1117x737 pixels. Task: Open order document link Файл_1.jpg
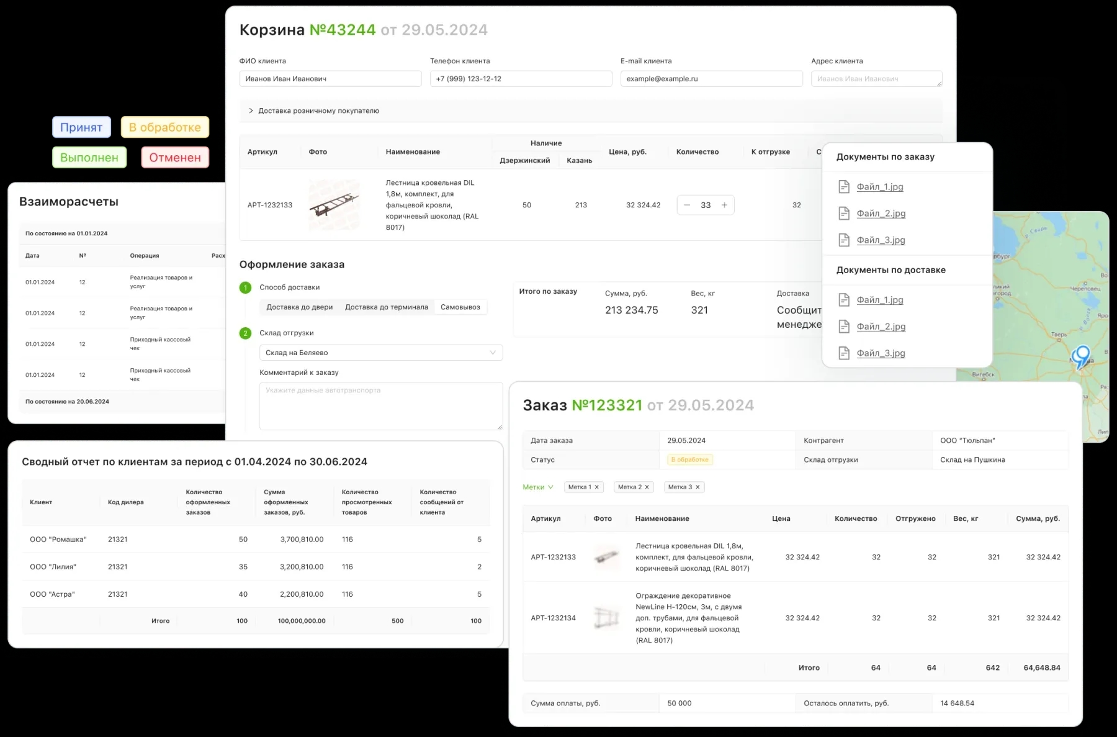(x=880, y=187)
